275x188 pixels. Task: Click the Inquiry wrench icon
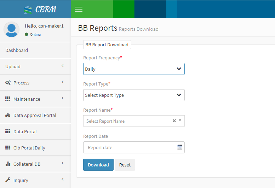8,180
